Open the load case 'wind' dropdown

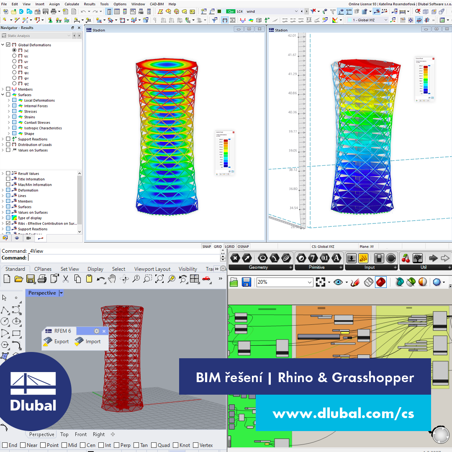(x=296, y=11)
